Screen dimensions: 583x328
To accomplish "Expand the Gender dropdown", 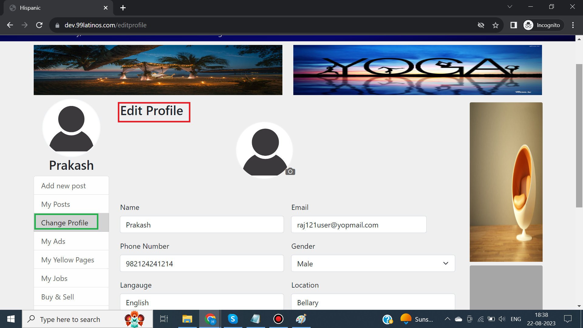I will tap(373, 263).
